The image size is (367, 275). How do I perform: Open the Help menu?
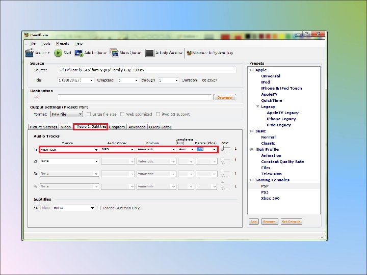(x=79, y=43)
